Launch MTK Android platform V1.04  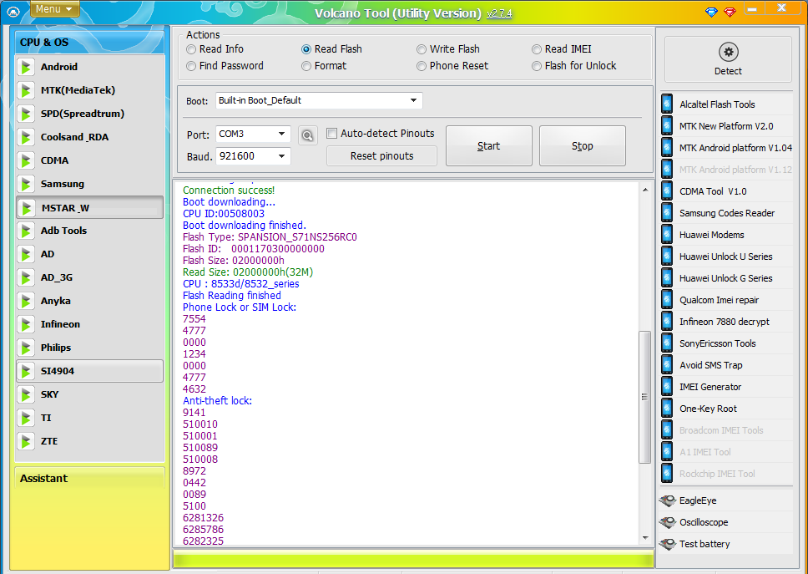click(726, 148)
